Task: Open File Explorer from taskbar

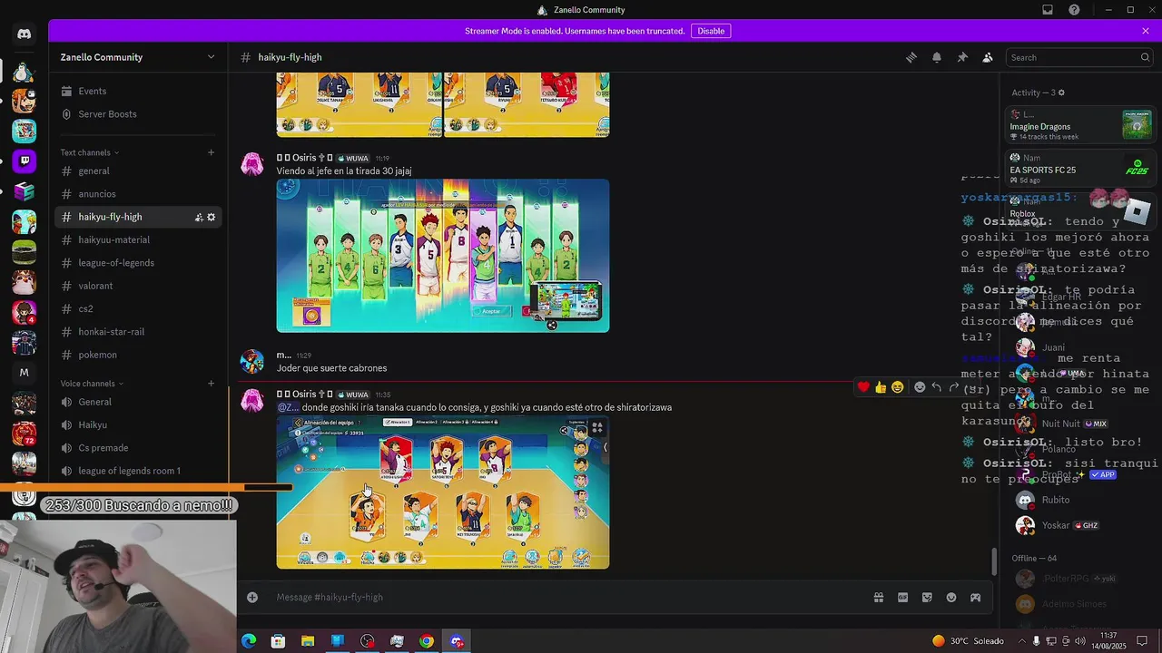Action: click(x=308, y=641)
